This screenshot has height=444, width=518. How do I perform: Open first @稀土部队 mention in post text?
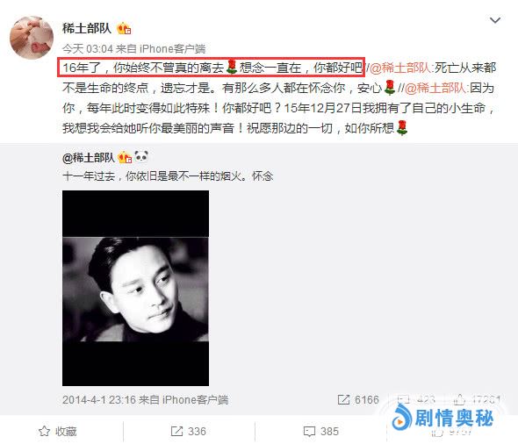(x=399, y=68)
